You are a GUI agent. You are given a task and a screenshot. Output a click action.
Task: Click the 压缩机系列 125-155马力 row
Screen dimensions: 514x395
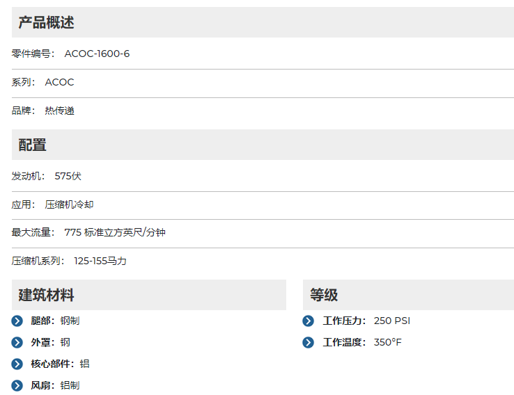100,261
